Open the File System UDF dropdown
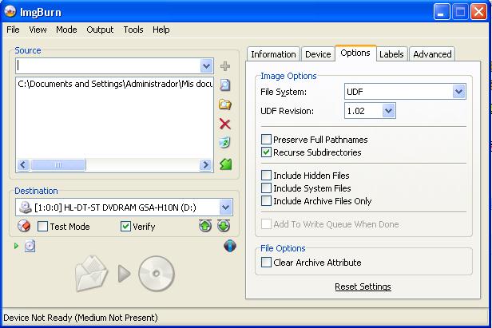Image resolution: width=492 pixels, height=328 pixels. pos(458,92)
